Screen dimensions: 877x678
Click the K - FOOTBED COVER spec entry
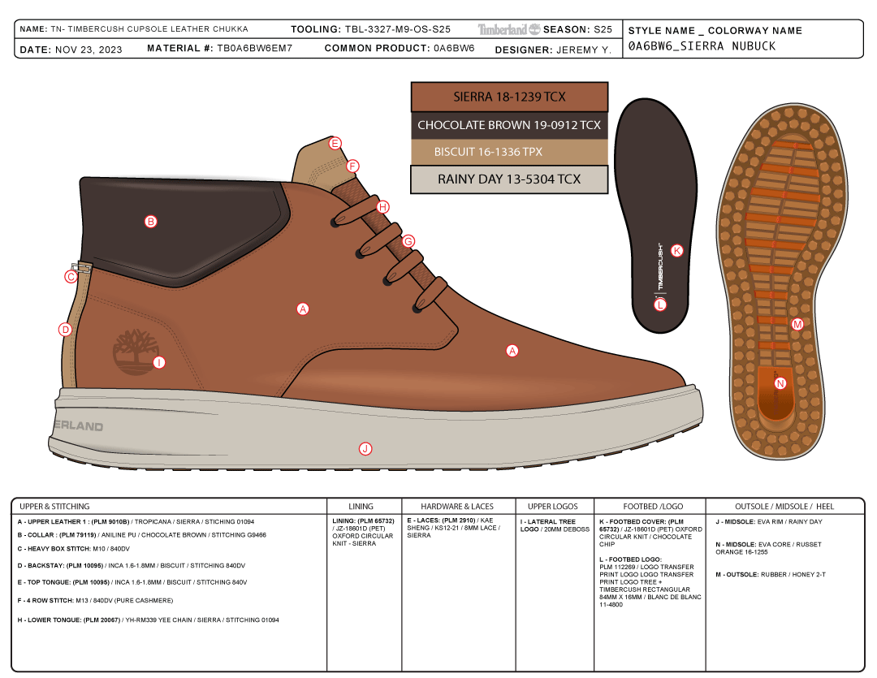[650, 533]
